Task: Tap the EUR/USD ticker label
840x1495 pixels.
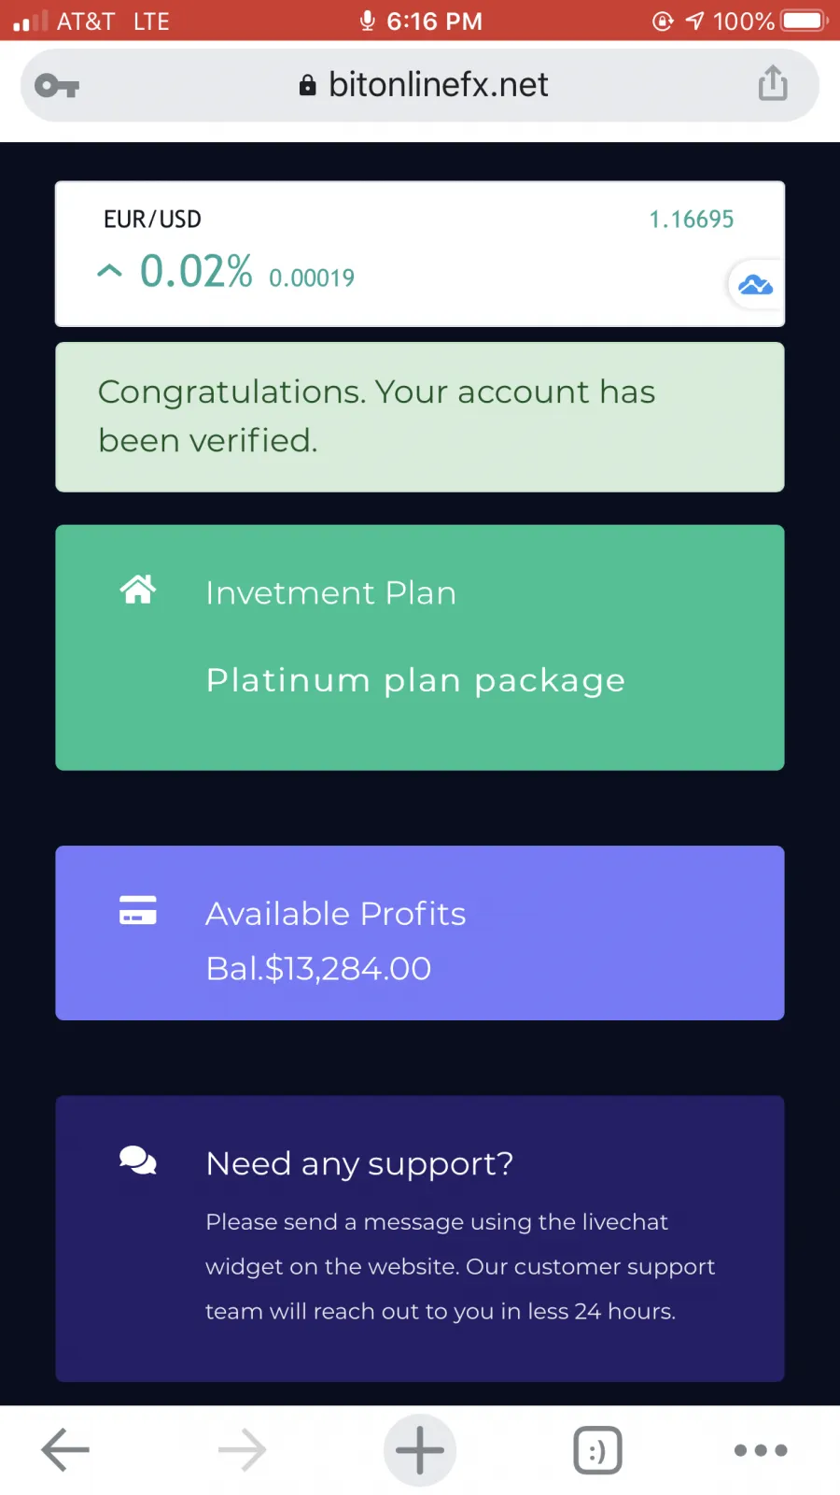Action: (152, 220)
